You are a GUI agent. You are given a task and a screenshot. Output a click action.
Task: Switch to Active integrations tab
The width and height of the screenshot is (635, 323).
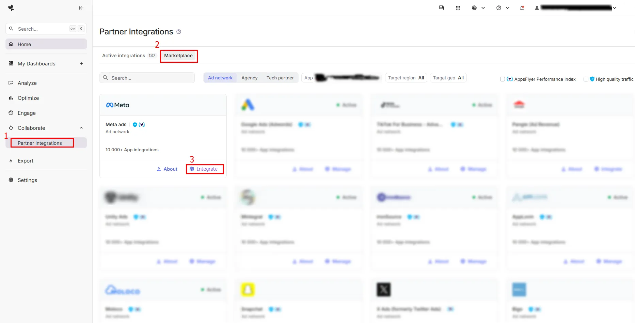click(x=129, y=56)
